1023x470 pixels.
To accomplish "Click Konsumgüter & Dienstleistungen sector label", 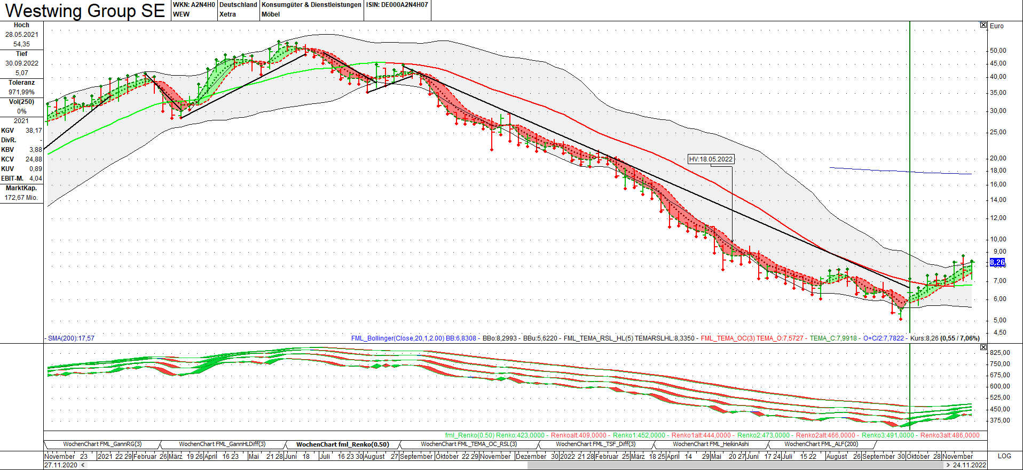I will pyautogui.click(x=311, y=5).
